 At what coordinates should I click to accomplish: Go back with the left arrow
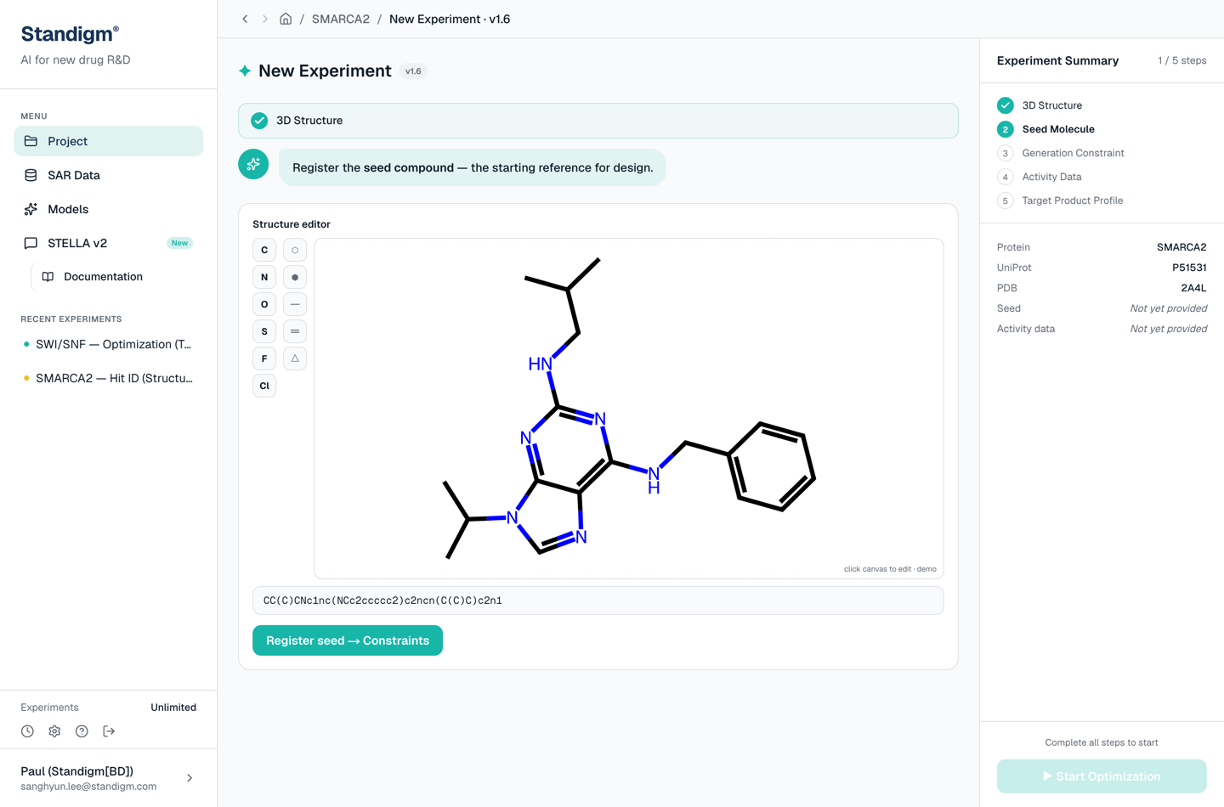245,19
